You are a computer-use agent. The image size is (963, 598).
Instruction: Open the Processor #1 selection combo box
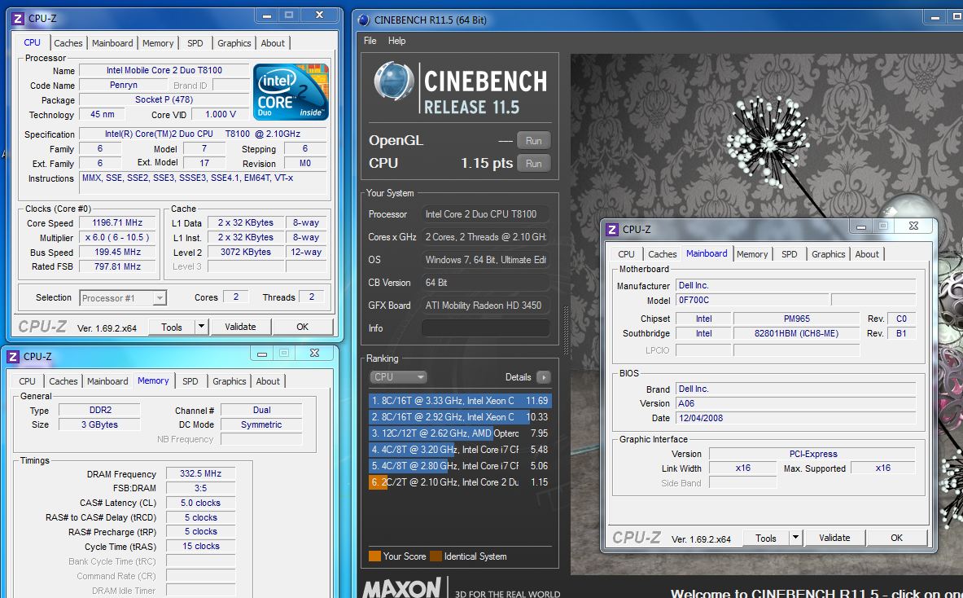click(123, 298)
